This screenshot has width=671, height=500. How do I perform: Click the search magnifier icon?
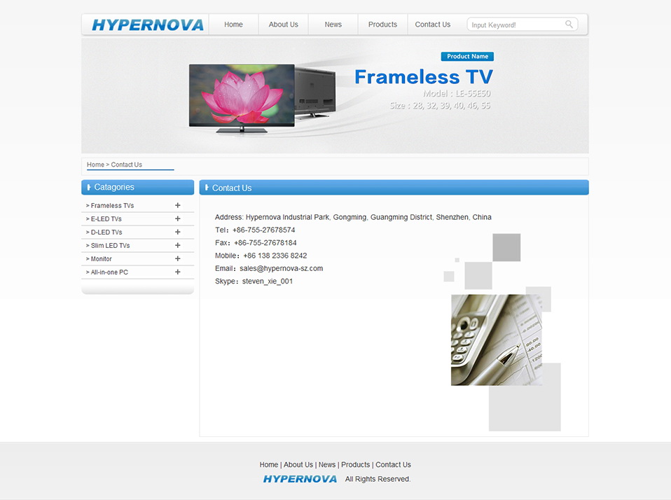tap(569, 25)
